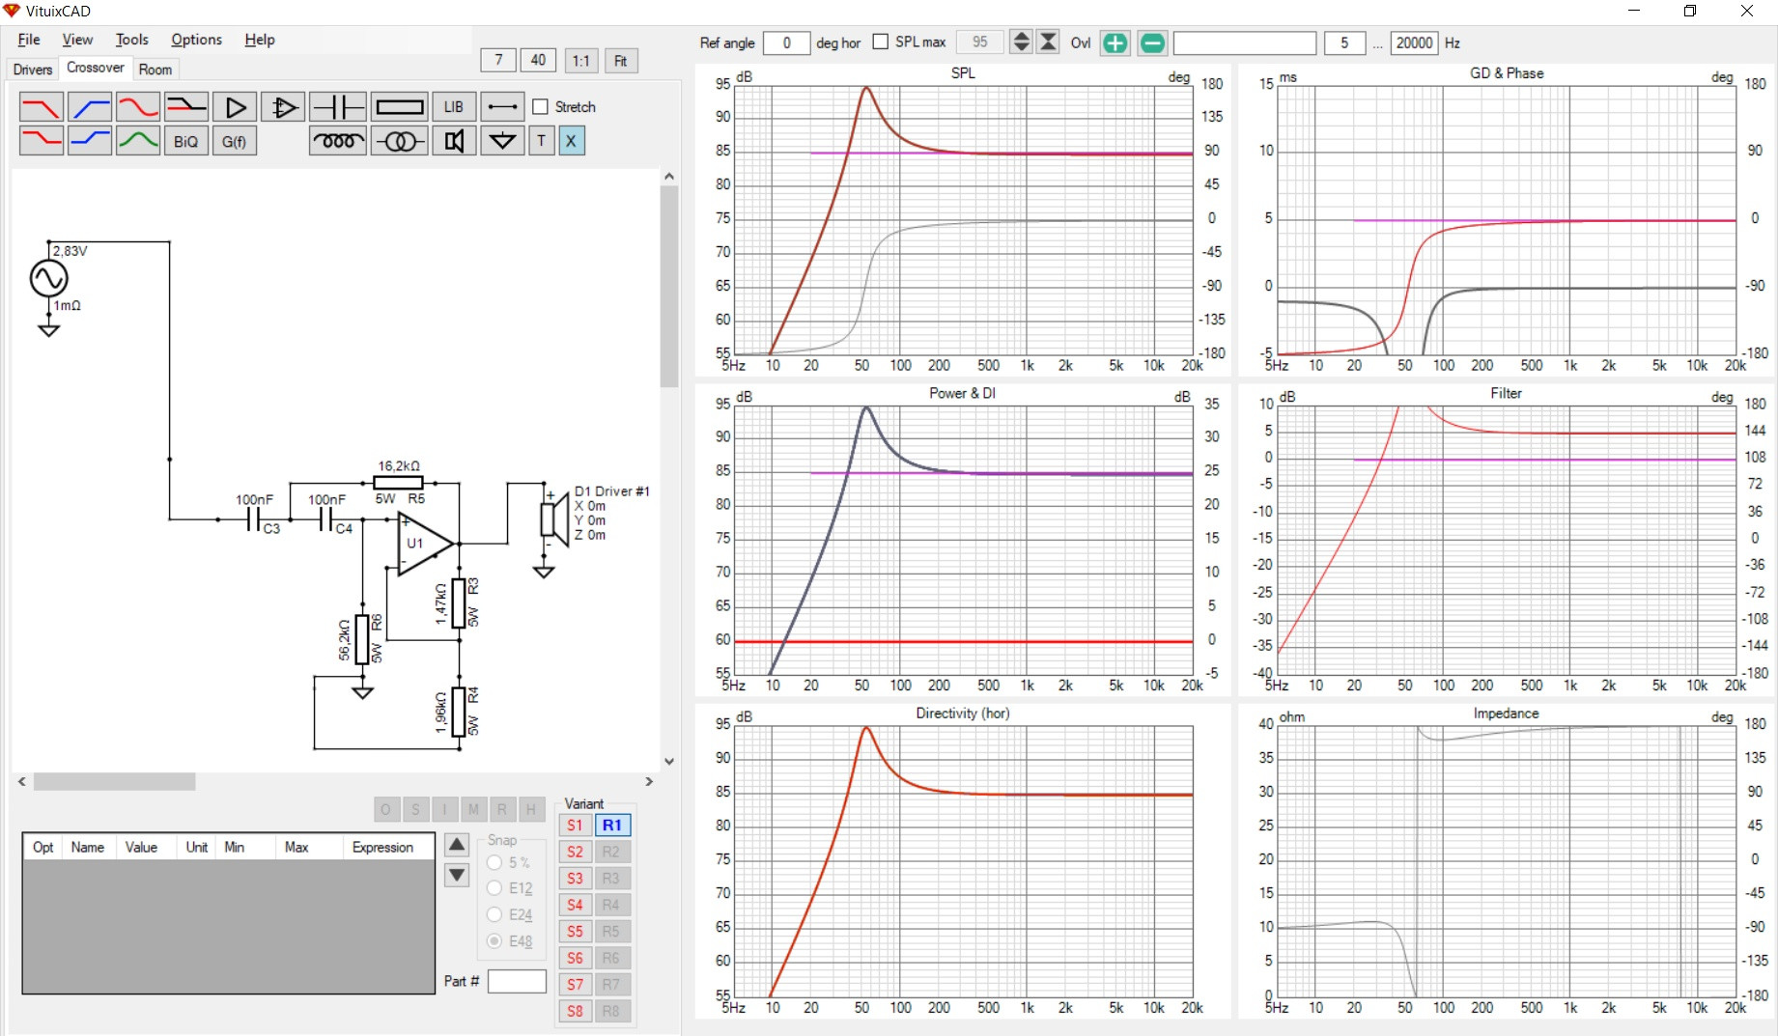Click the Part # input field
This screenshot has height=1036, width=1778.
click(x=517, y=981)
